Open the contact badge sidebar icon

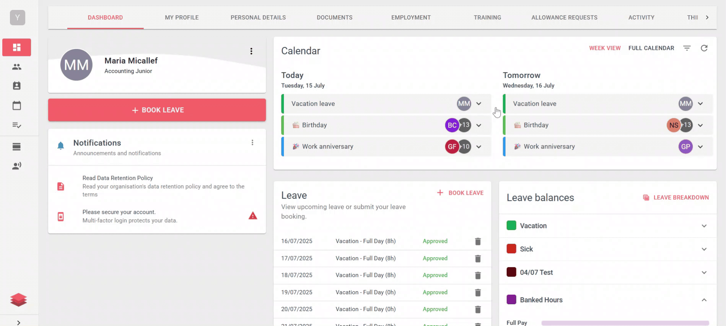pyautogui.click(x=16, y=86)
